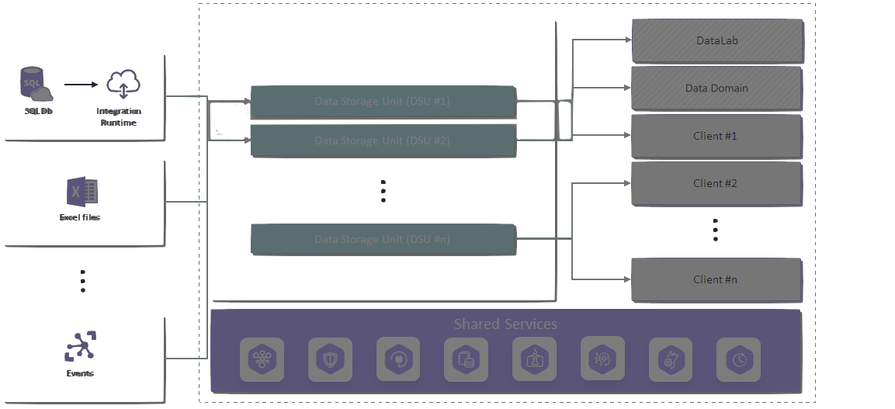Select the Data Storage Unit (DSU #1) box

click(x=383, y=101)
